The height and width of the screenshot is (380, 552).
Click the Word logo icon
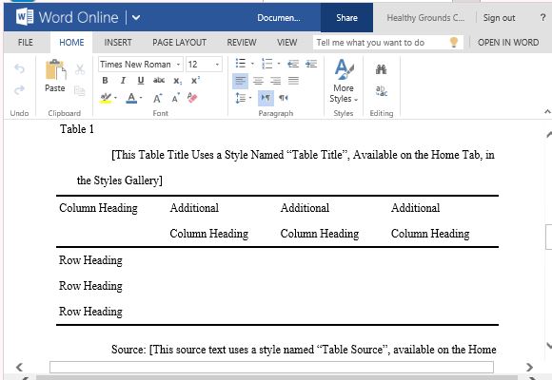coord(25,17)
